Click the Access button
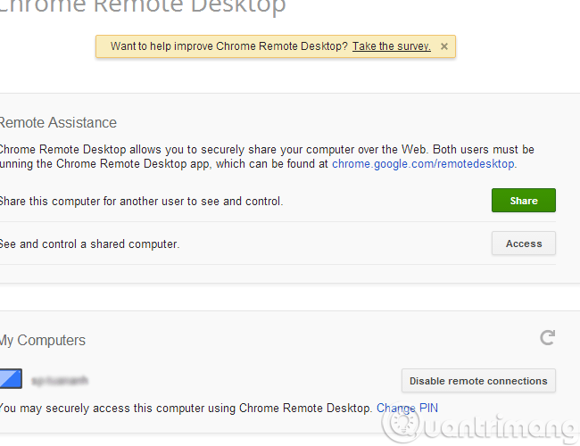This screenshot has width=580, height=446. point(524,244)
